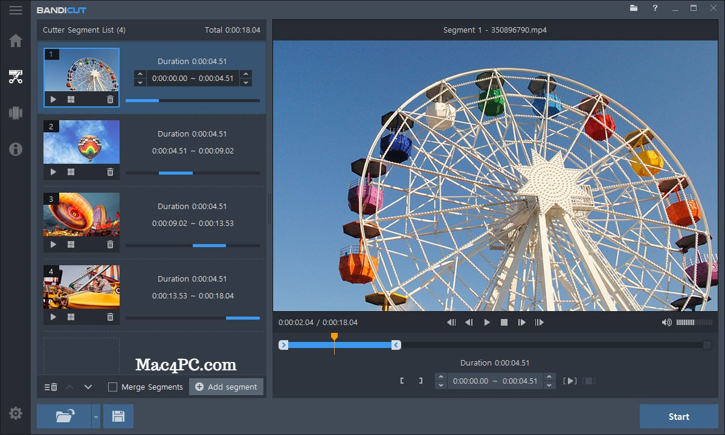Move segment down arrow

pos(88,387)
